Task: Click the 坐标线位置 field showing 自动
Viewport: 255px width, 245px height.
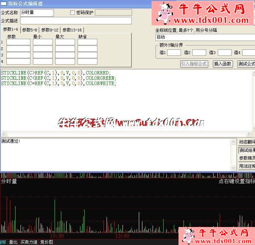Action: (205, 37)
